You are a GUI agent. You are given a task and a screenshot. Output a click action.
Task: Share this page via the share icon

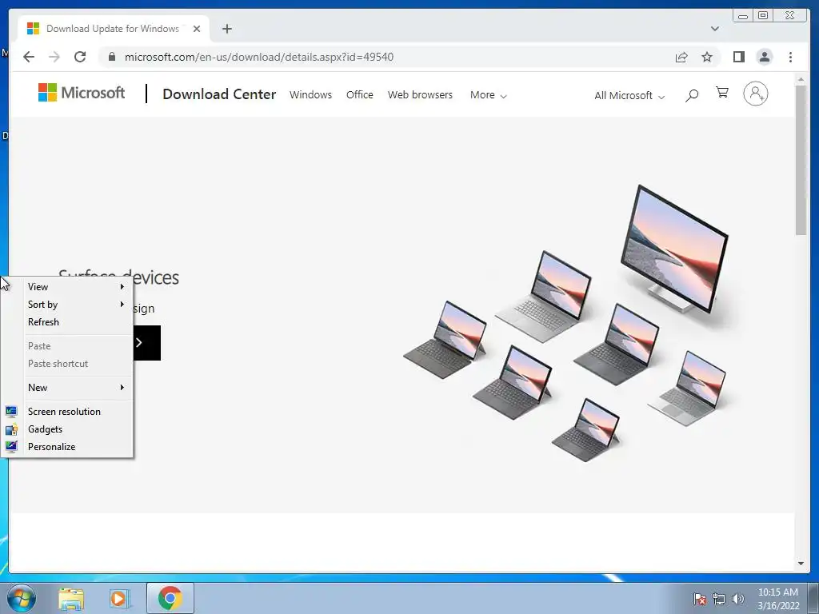(x=681, y=57)
